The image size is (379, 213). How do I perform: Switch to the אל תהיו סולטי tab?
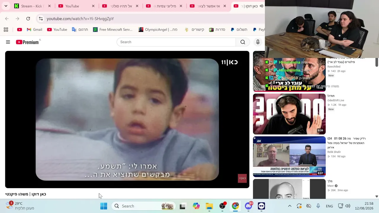[121, 6]
